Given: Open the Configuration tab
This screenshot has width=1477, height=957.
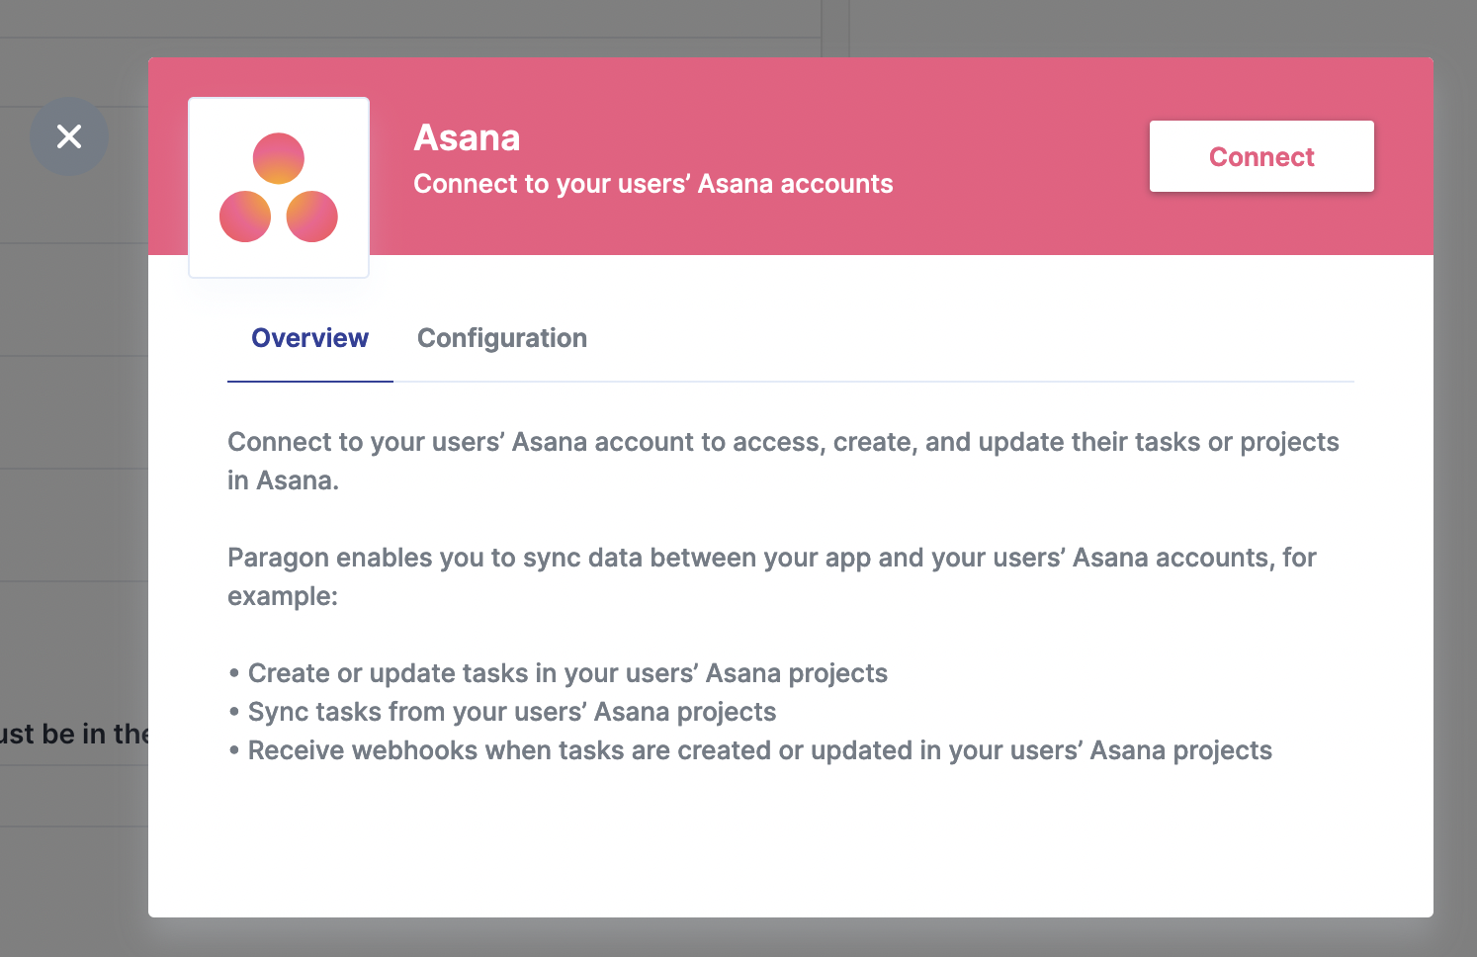Looking at the screenshot, I should (502, 338).
